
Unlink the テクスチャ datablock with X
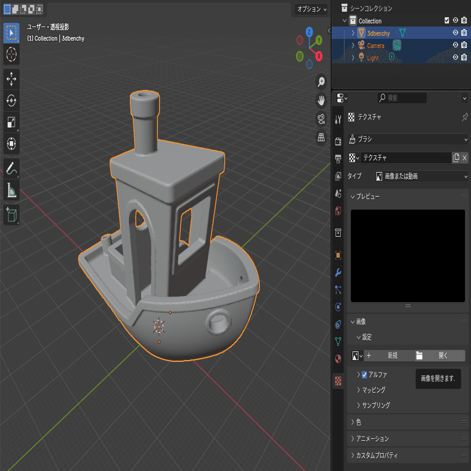click(x=464, y=158)
